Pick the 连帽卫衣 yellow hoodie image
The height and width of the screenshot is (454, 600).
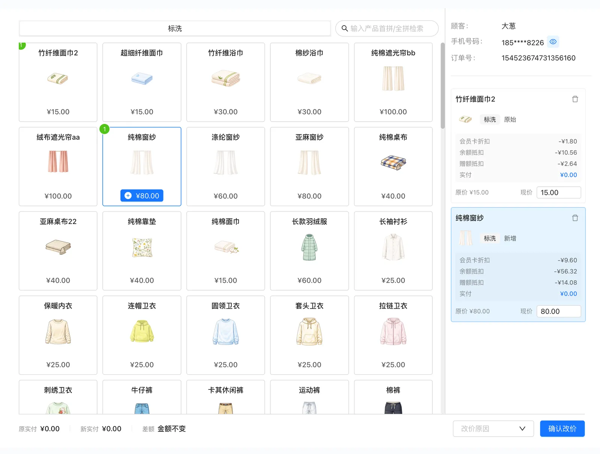[142, 331]
